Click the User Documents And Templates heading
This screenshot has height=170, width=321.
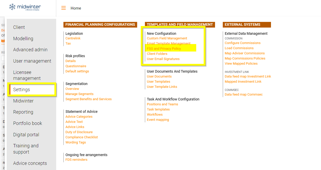[172, 71]
